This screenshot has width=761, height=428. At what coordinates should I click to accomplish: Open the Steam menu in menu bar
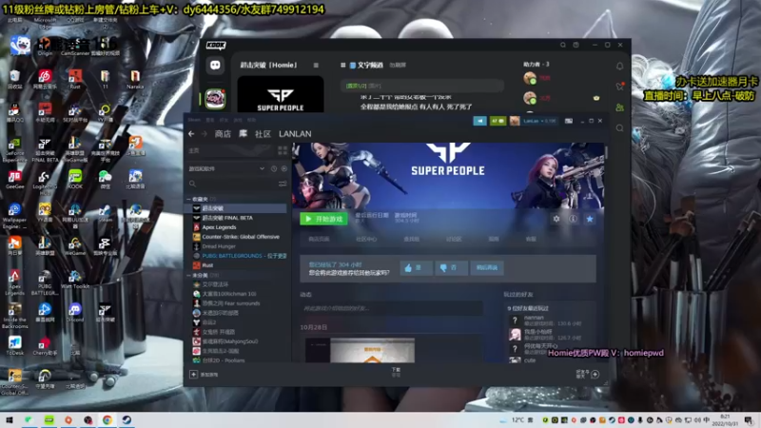pos(194,120)
